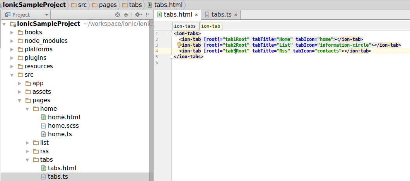Click the scroll from source target icon
This screenshot has height=181, width=410.
coord(118,15)
